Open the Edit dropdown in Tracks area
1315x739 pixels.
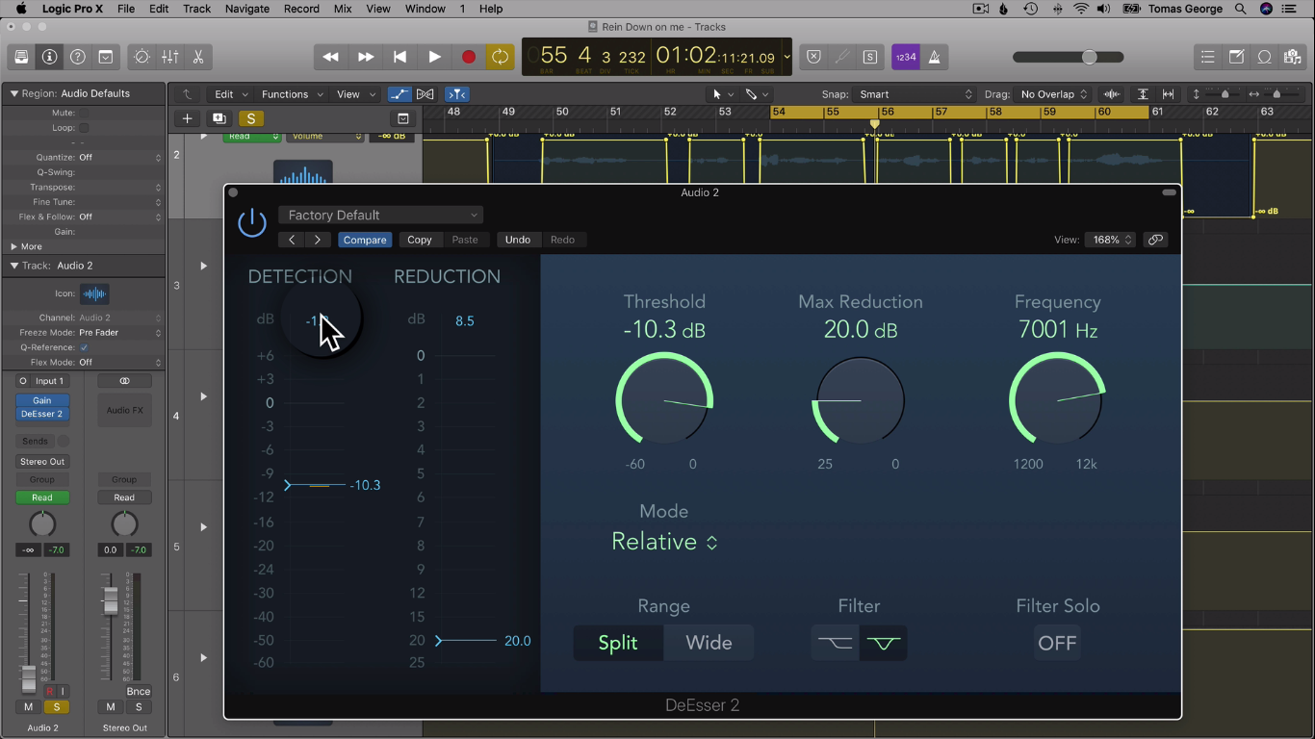pos(231,94)
